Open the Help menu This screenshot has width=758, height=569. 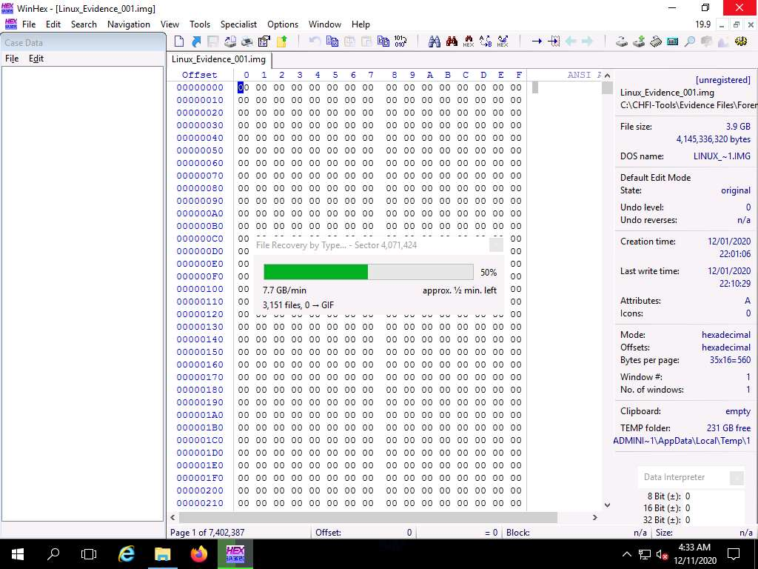pyautogui.click(x=360, y=24)
